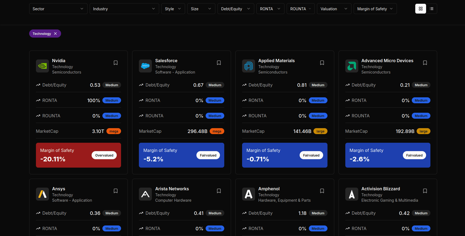Bookmark the Nvidia stock card
This screenshot has height=236, width=465.
(116, 63)
